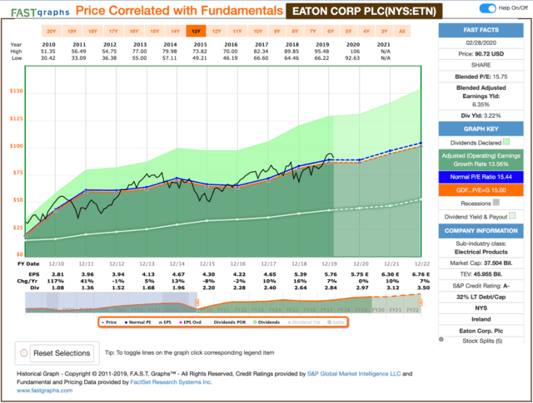Toggle the Splits legend item

coord(336,322)
